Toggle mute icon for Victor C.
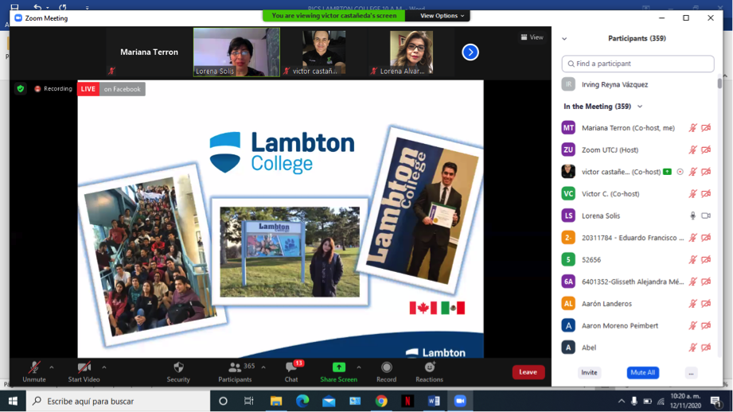The image size is (733, 412). [x=692, y=194]
